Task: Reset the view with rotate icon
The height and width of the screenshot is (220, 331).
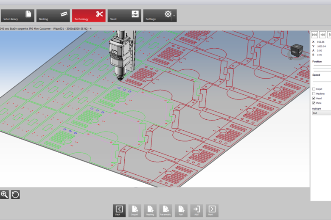Action: pos(15,195)
